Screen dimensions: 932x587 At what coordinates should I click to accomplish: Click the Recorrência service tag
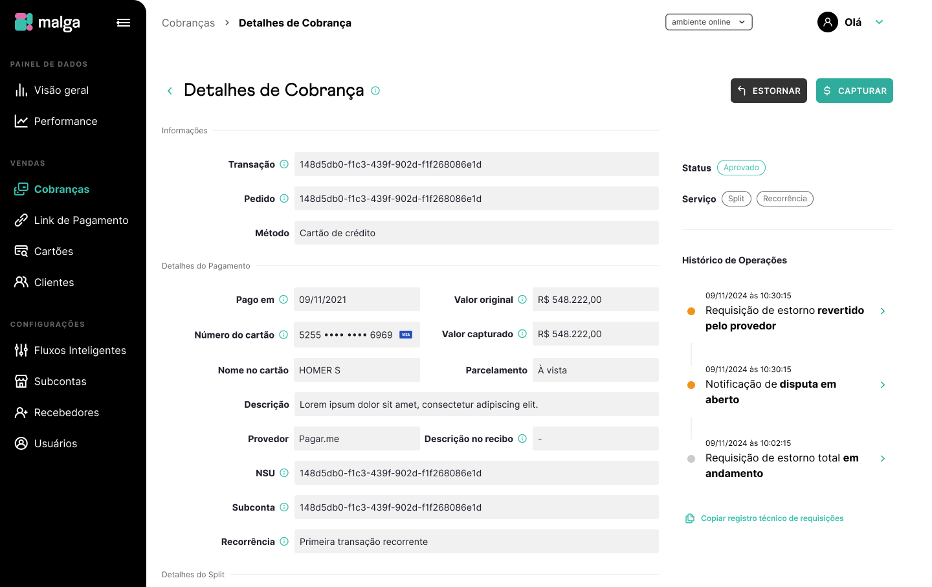click(784, 199)
